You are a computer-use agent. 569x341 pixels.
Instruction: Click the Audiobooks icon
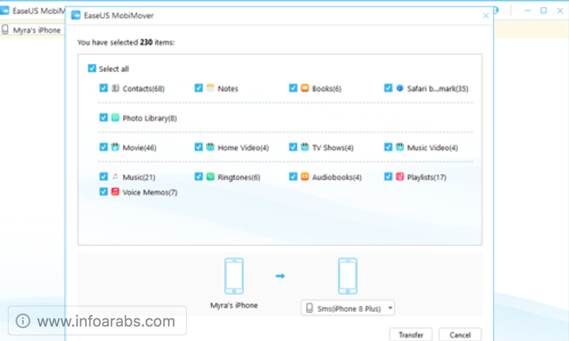305,177
